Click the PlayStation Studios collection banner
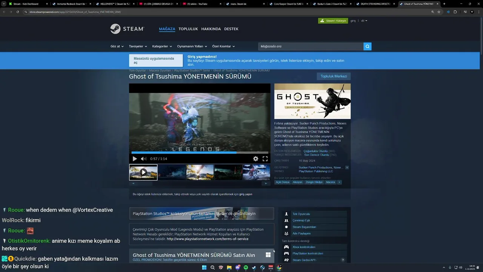Image resolution: width=483 pixels, height=272 pixels. [x=202, y=213]
